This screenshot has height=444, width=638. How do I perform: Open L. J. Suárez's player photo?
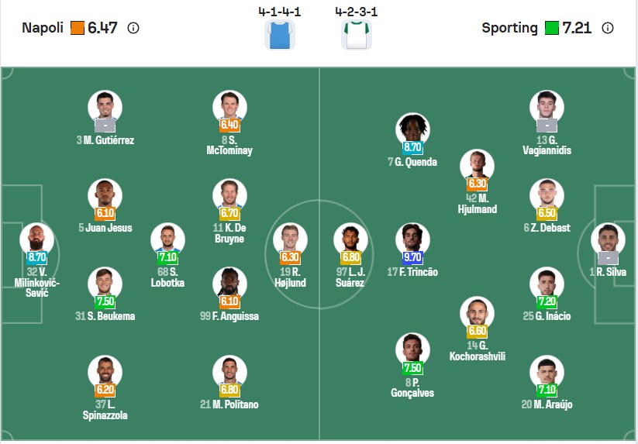coord(350,239)
